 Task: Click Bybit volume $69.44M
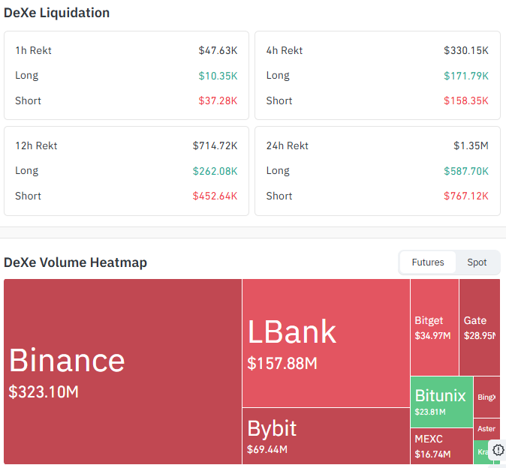tap(267, 449)
